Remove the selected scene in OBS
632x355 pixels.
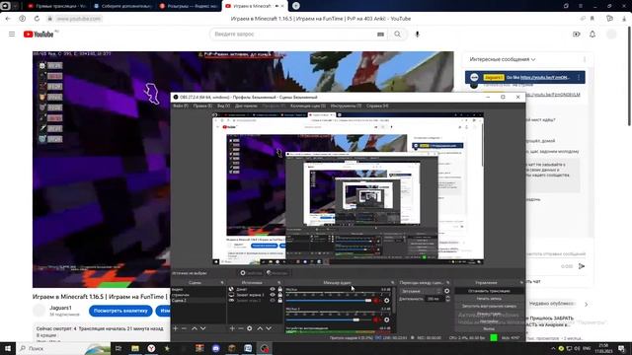tap(185, 328)
